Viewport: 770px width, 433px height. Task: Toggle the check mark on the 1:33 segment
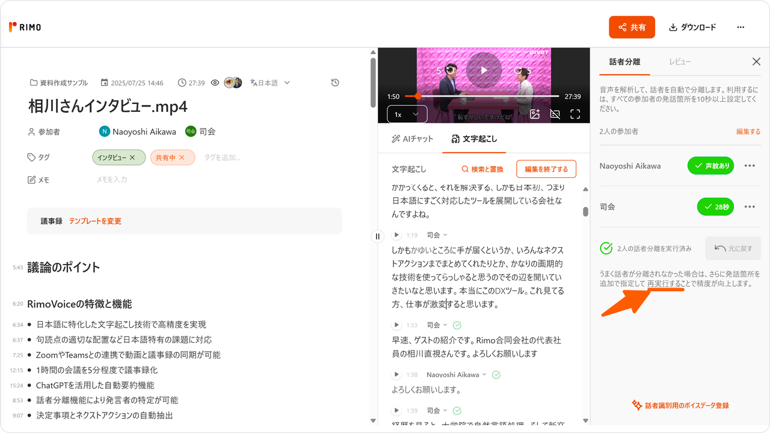(457, 325)
